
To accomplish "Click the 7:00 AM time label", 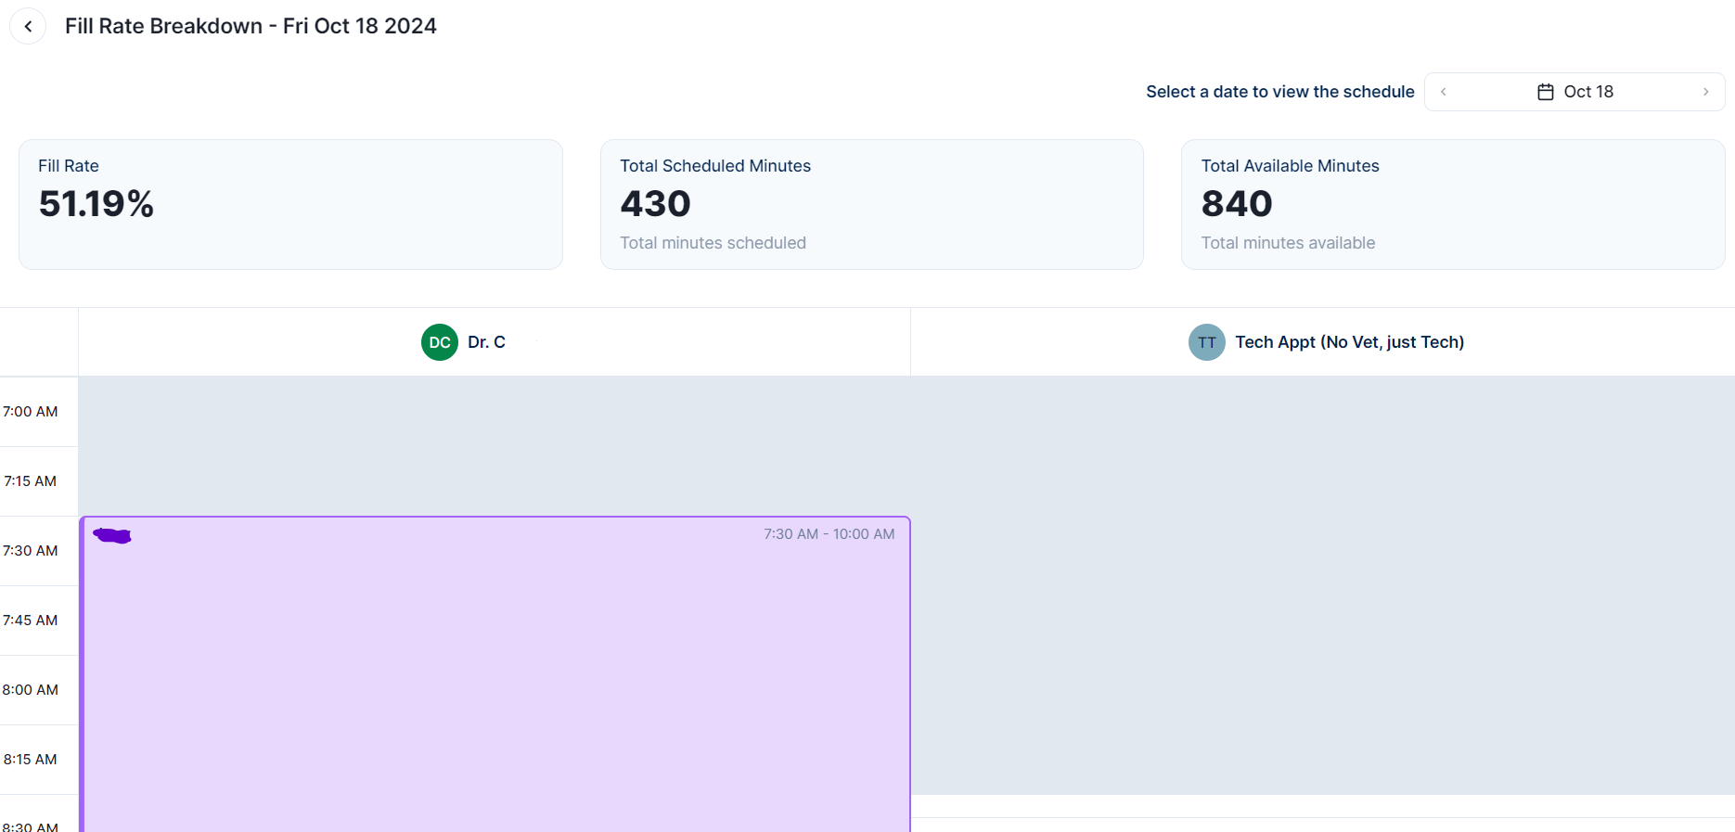I will pos(31,412).
